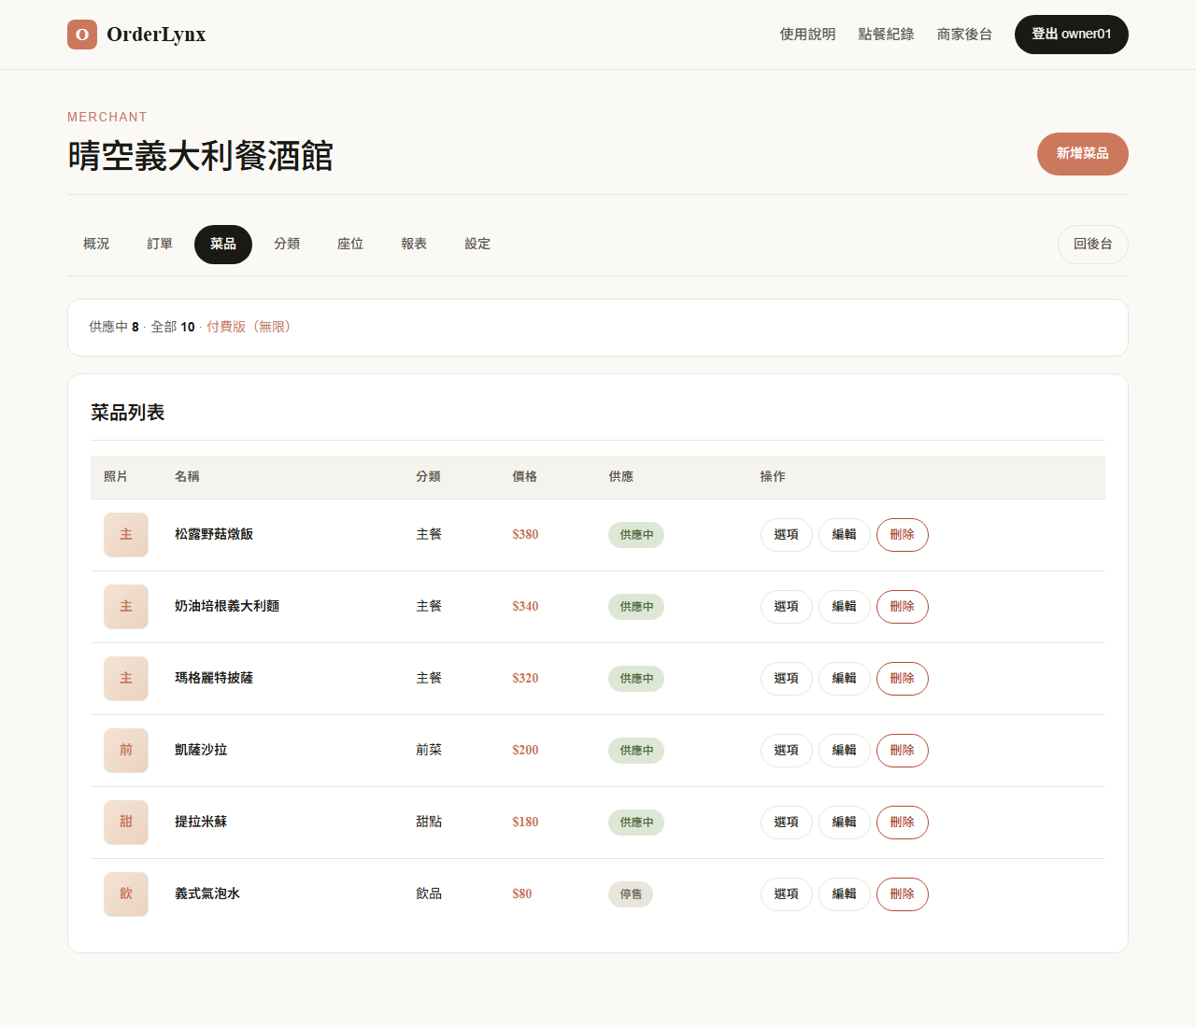The width and height of the screenshot is (1196, 1027).
Task: Open 選項 for 提拉米蘇
Action: pos(787,823)
